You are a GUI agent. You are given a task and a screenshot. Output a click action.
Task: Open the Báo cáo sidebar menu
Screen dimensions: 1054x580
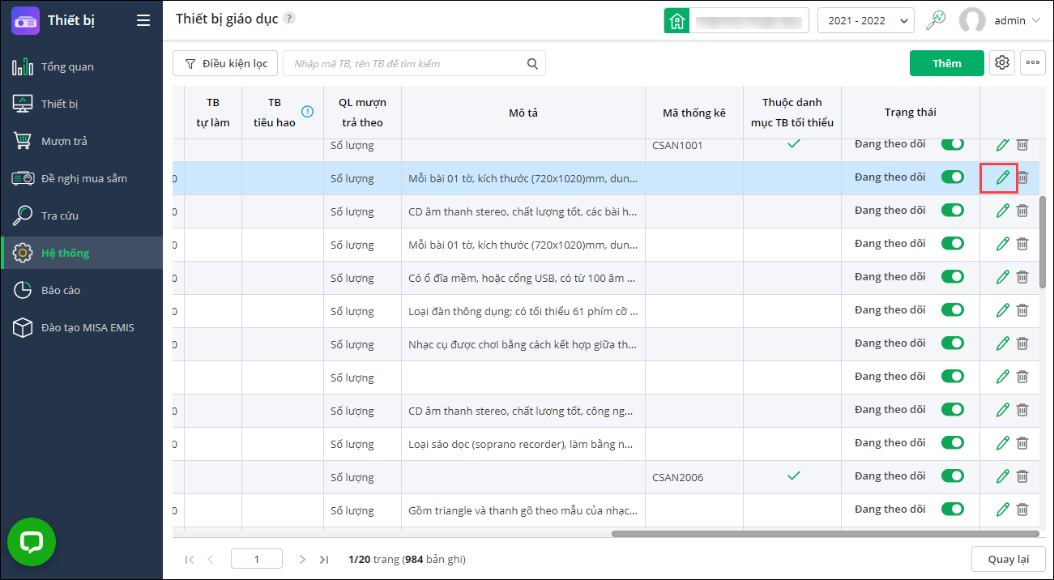pos(61,290)
